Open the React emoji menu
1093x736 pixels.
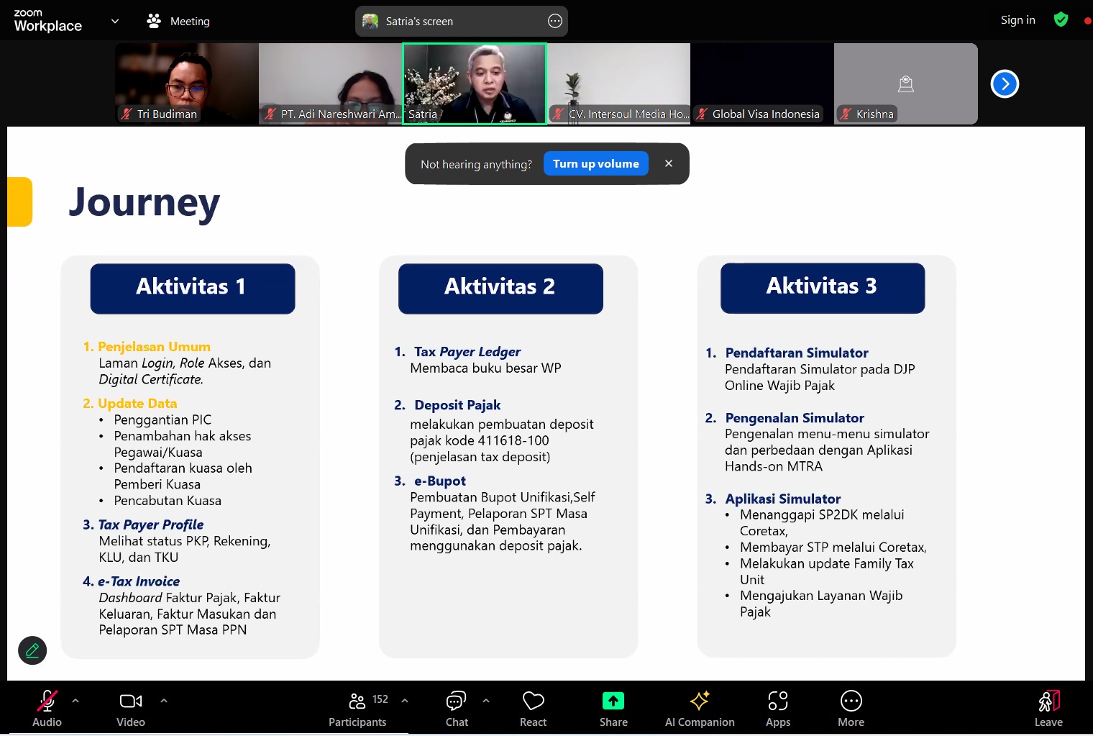point(533,709)
